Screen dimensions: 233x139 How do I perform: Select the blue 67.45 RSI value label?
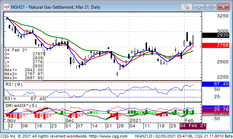(216, 84)
